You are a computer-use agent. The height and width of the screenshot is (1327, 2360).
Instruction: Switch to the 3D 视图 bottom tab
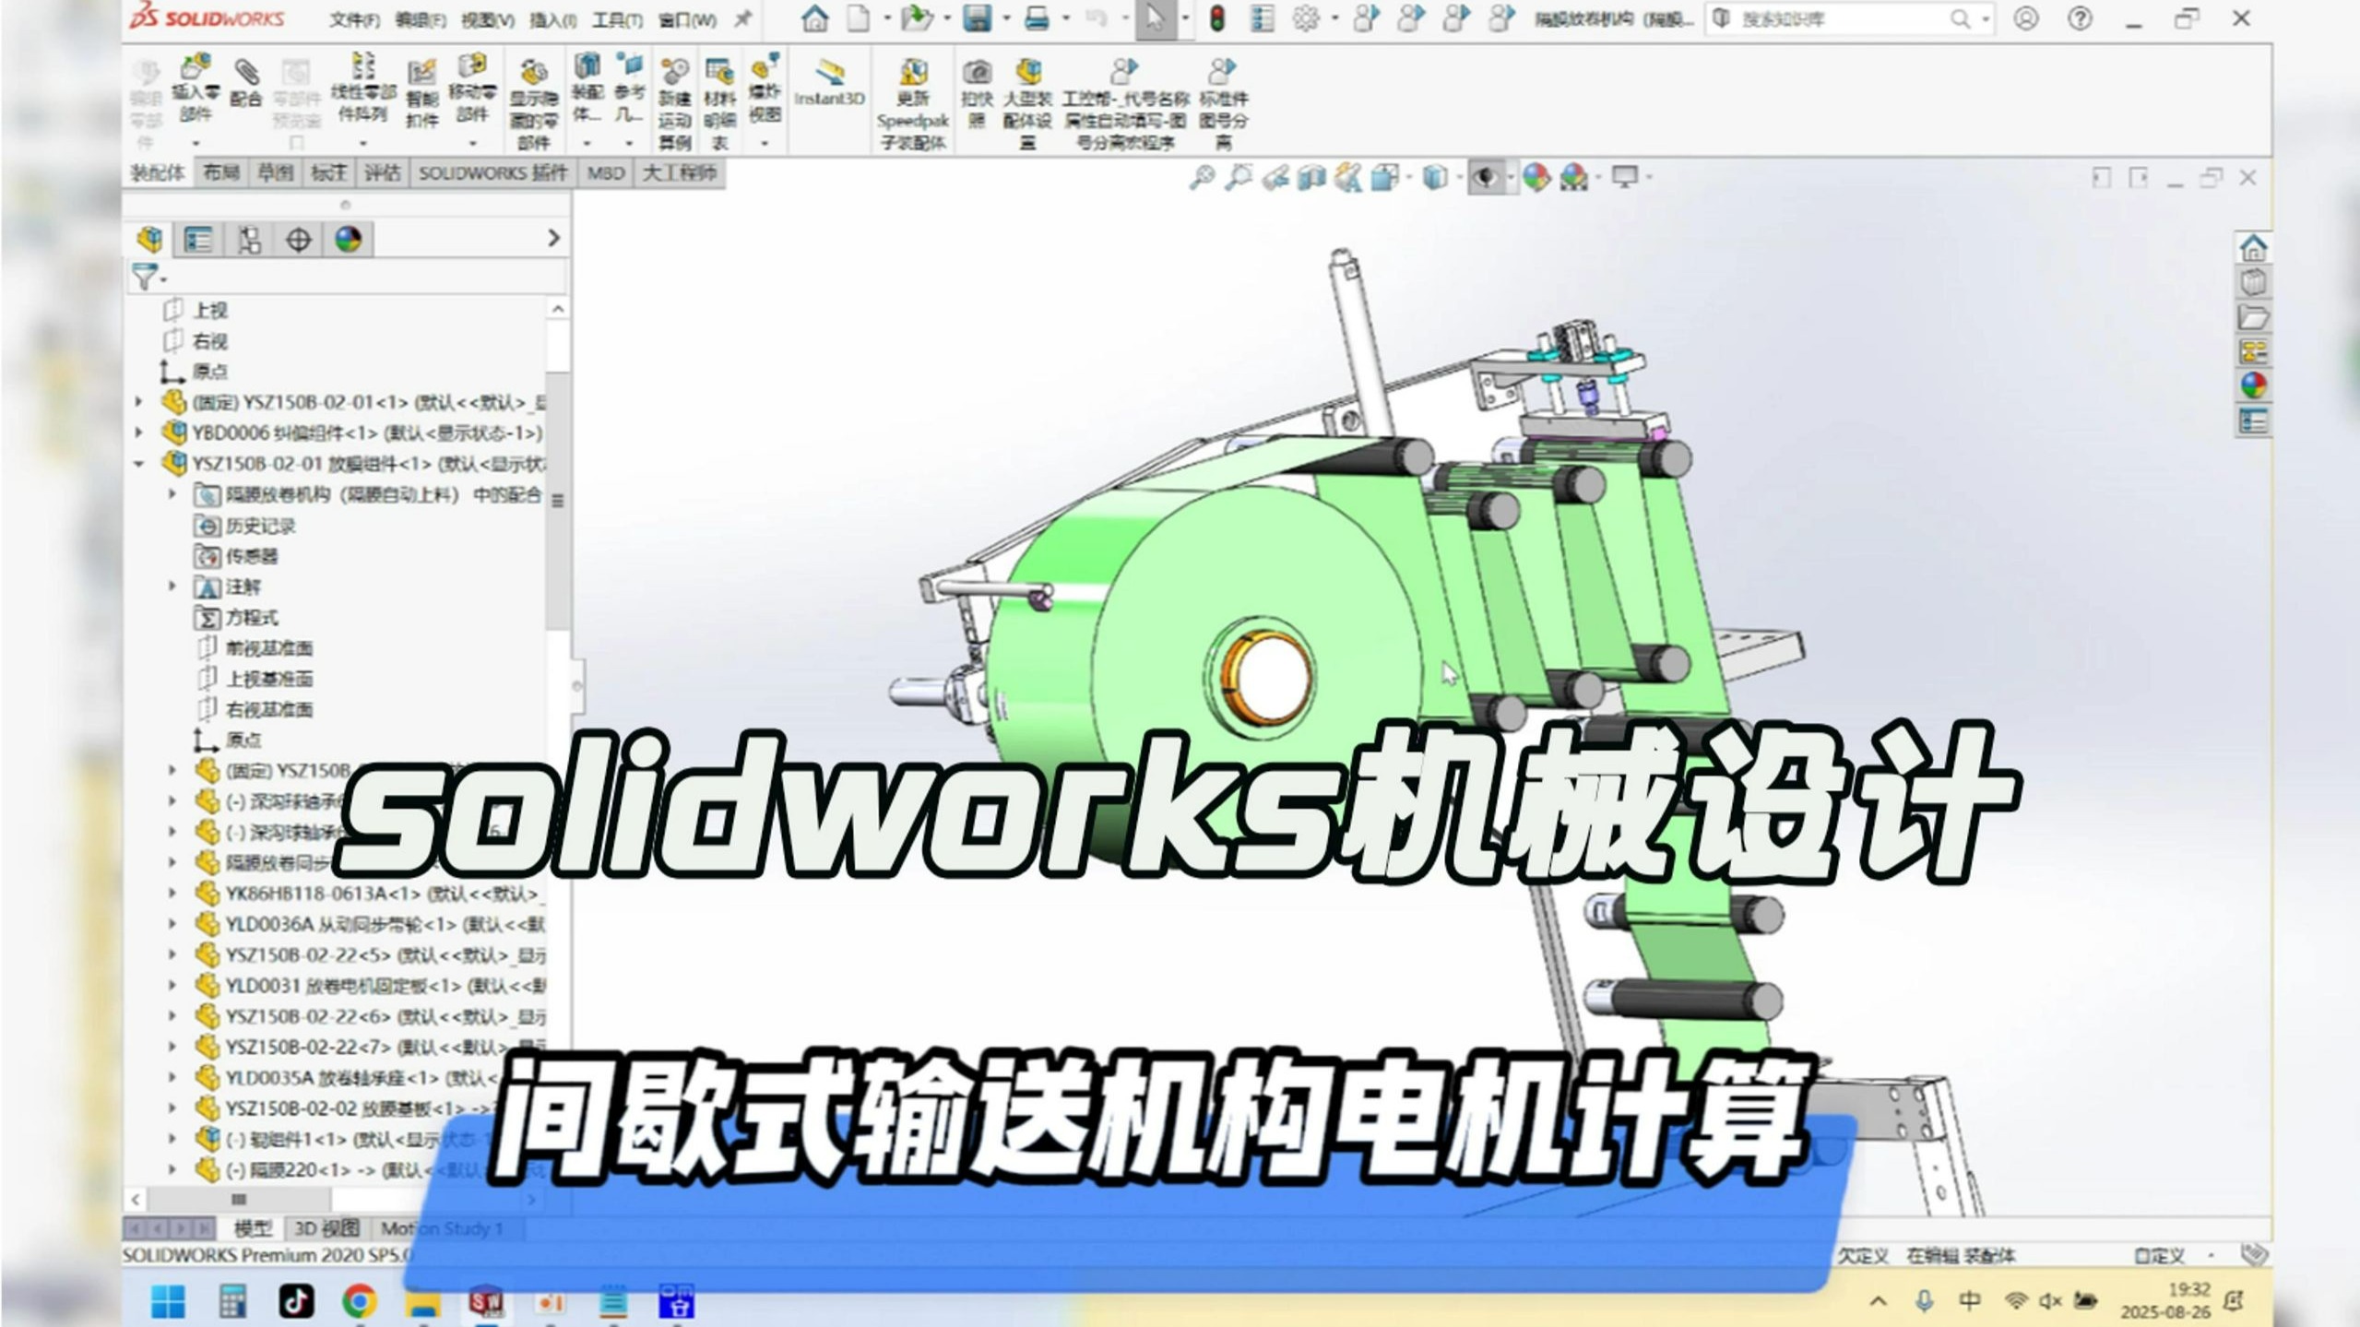pos(326,1229)
